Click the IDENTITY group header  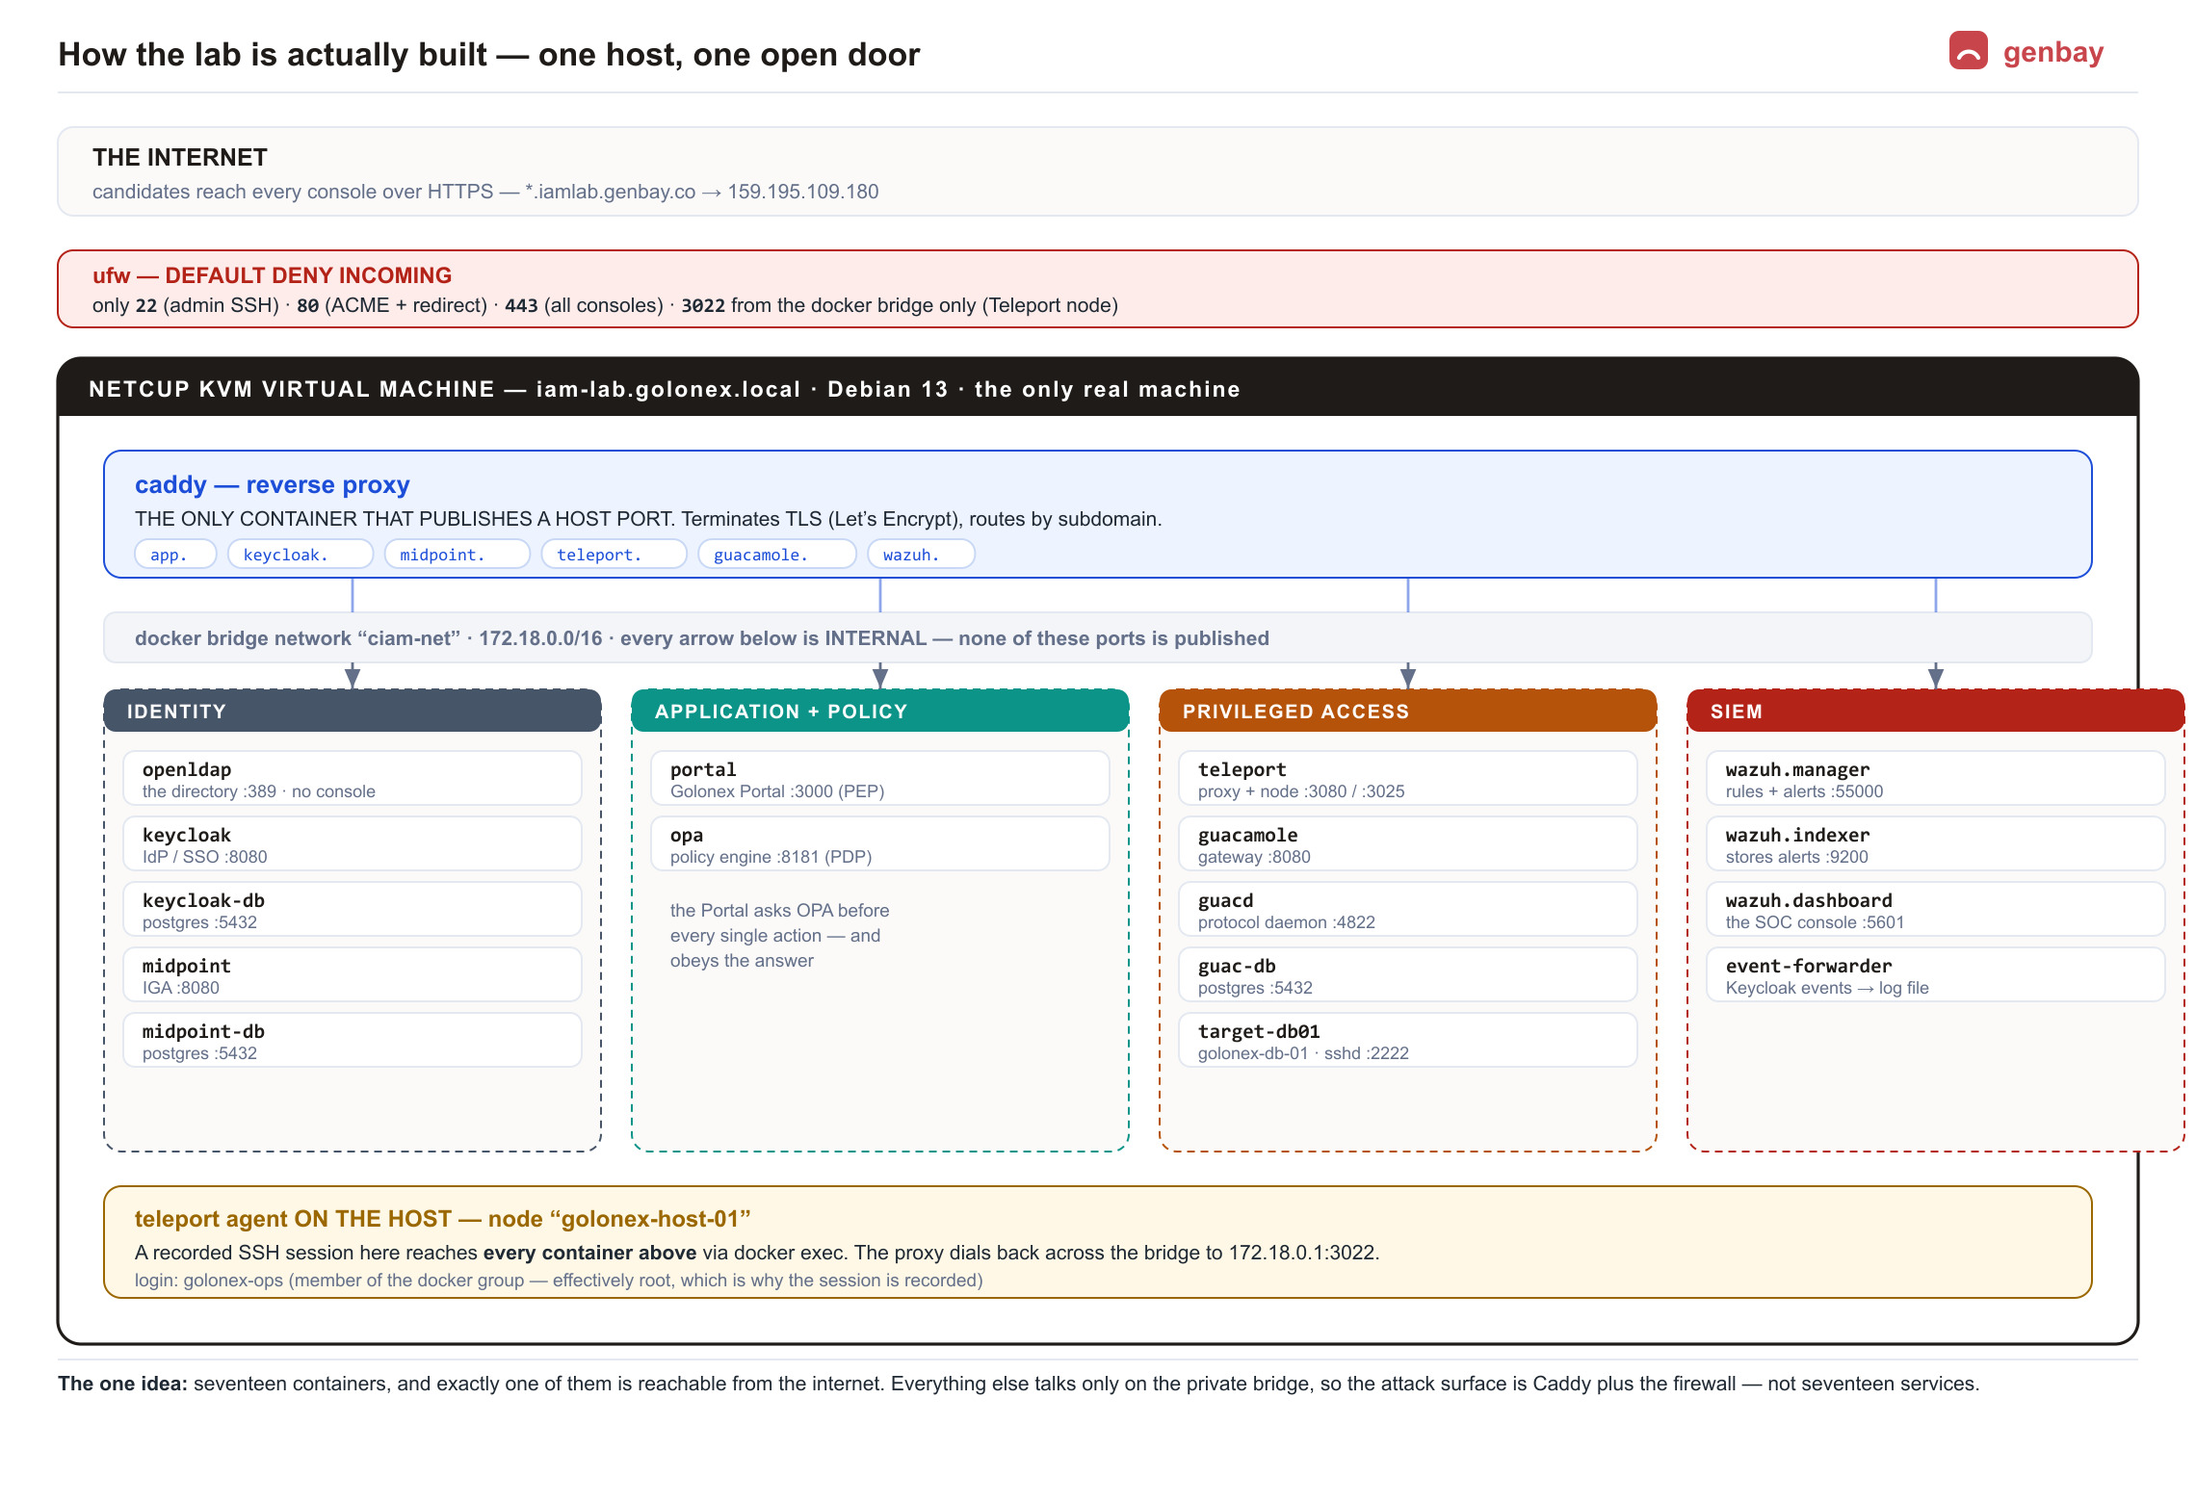point(353,712)
